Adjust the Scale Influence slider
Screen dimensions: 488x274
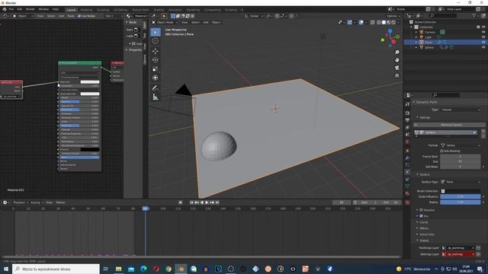pyautogui.click(x=461, y=196)
